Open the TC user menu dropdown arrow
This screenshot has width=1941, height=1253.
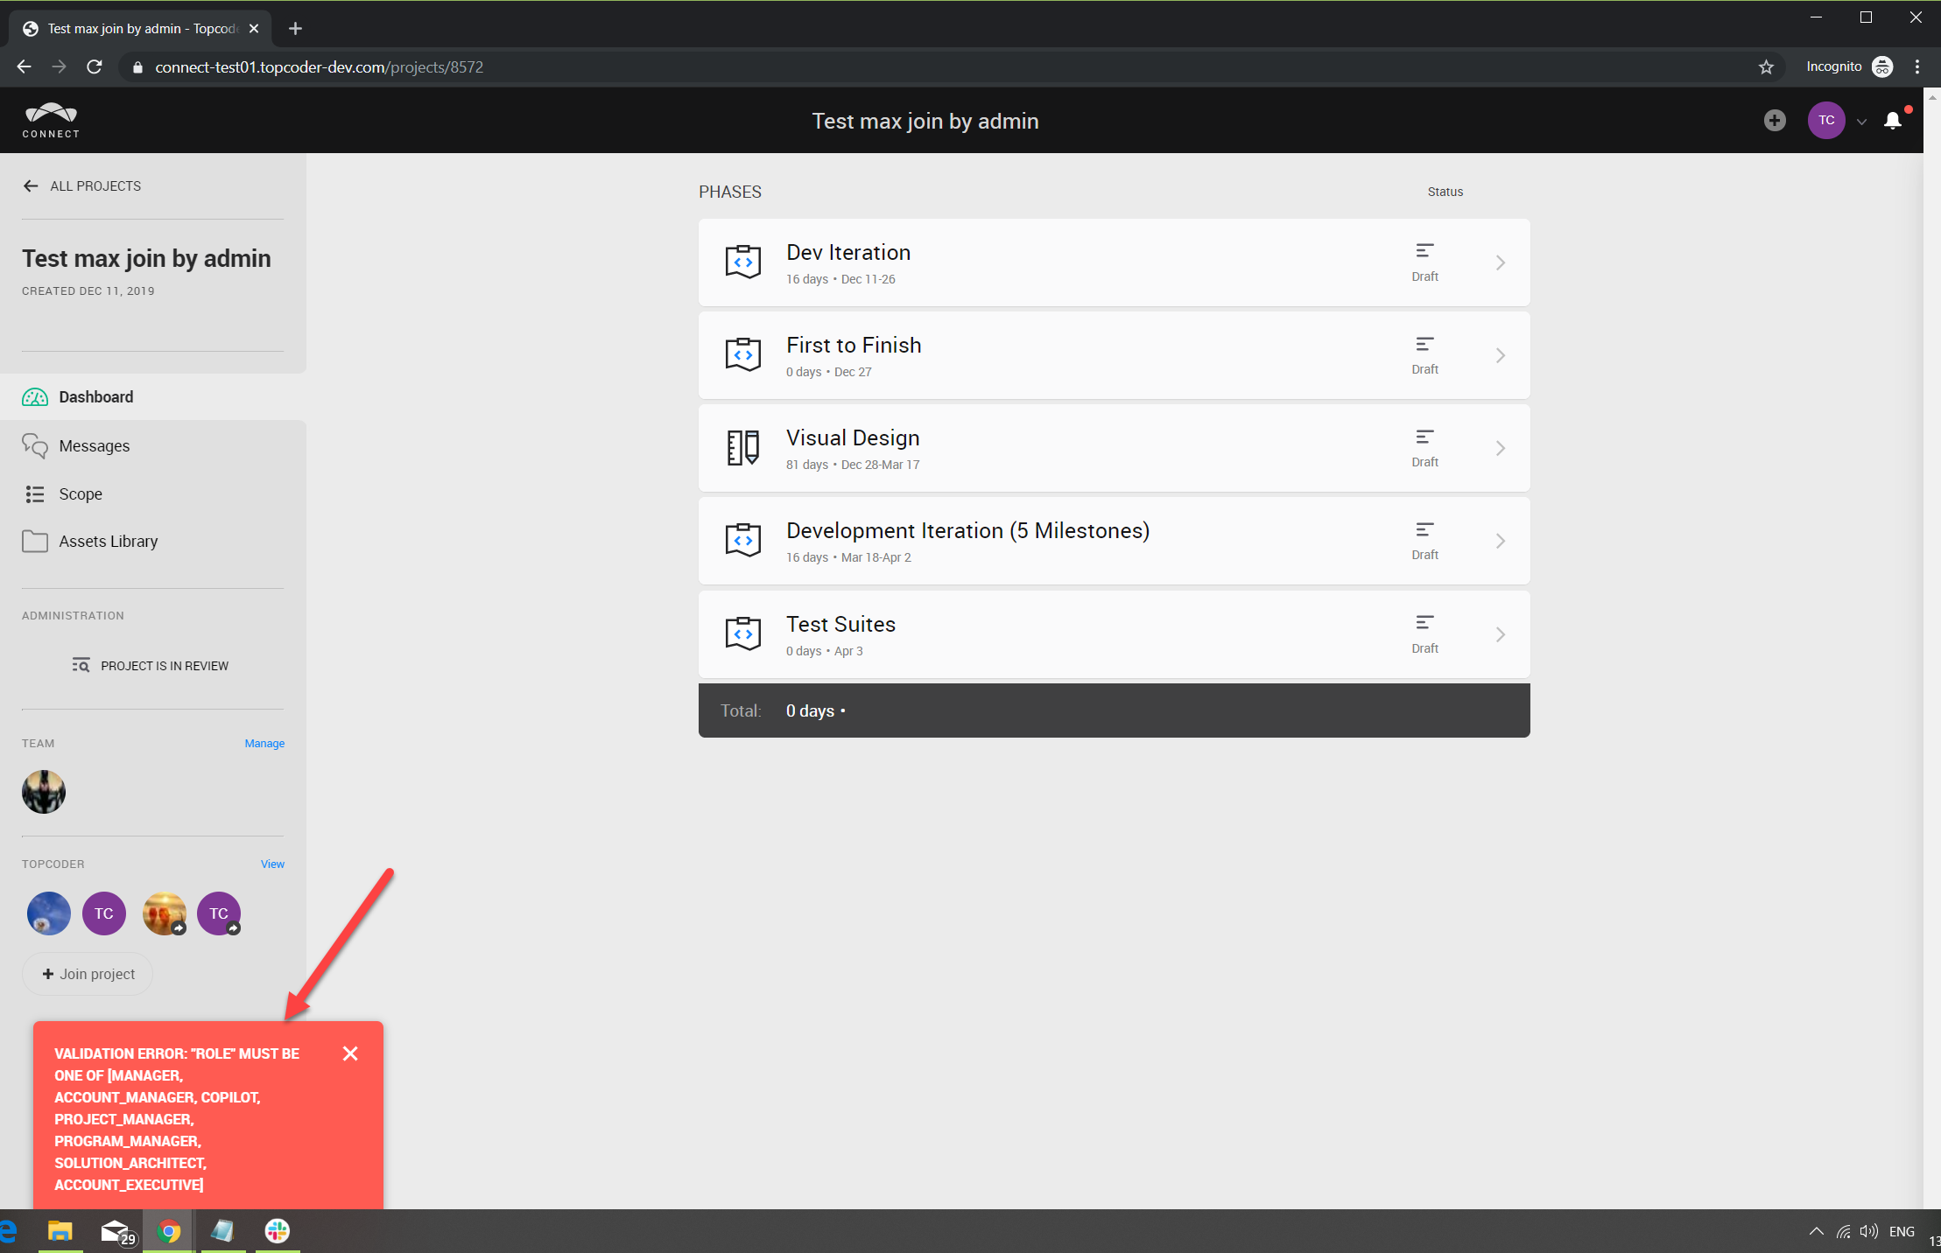[1862, 122]
